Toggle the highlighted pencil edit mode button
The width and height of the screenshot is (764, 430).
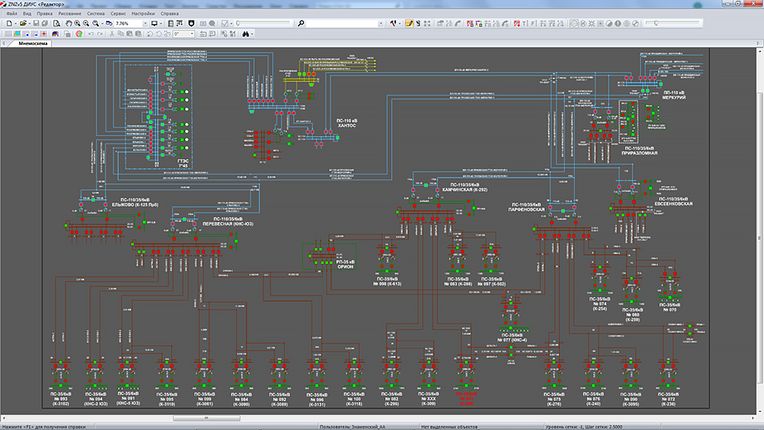click(x=409, y=24)
